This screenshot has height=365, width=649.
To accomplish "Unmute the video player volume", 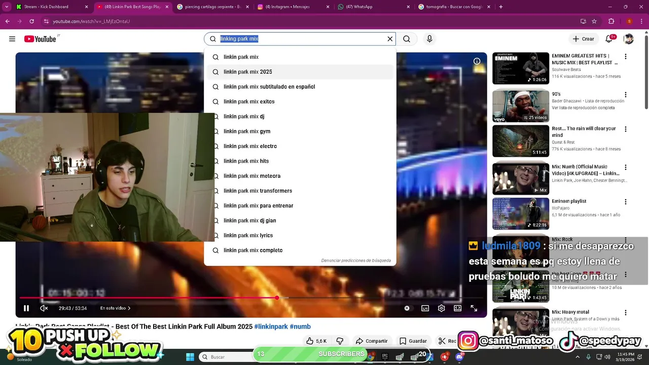I will [x=44, y=308].
